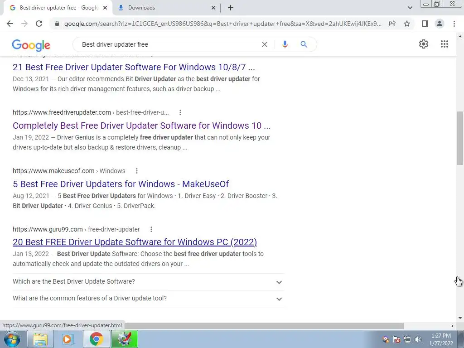Screen dimensions: 464x348
Task: Reload the current page
Action: 39,24
